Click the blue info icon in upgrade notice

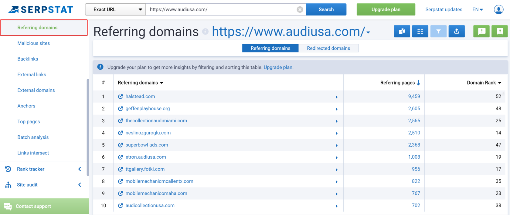click(x=100, y=67)
